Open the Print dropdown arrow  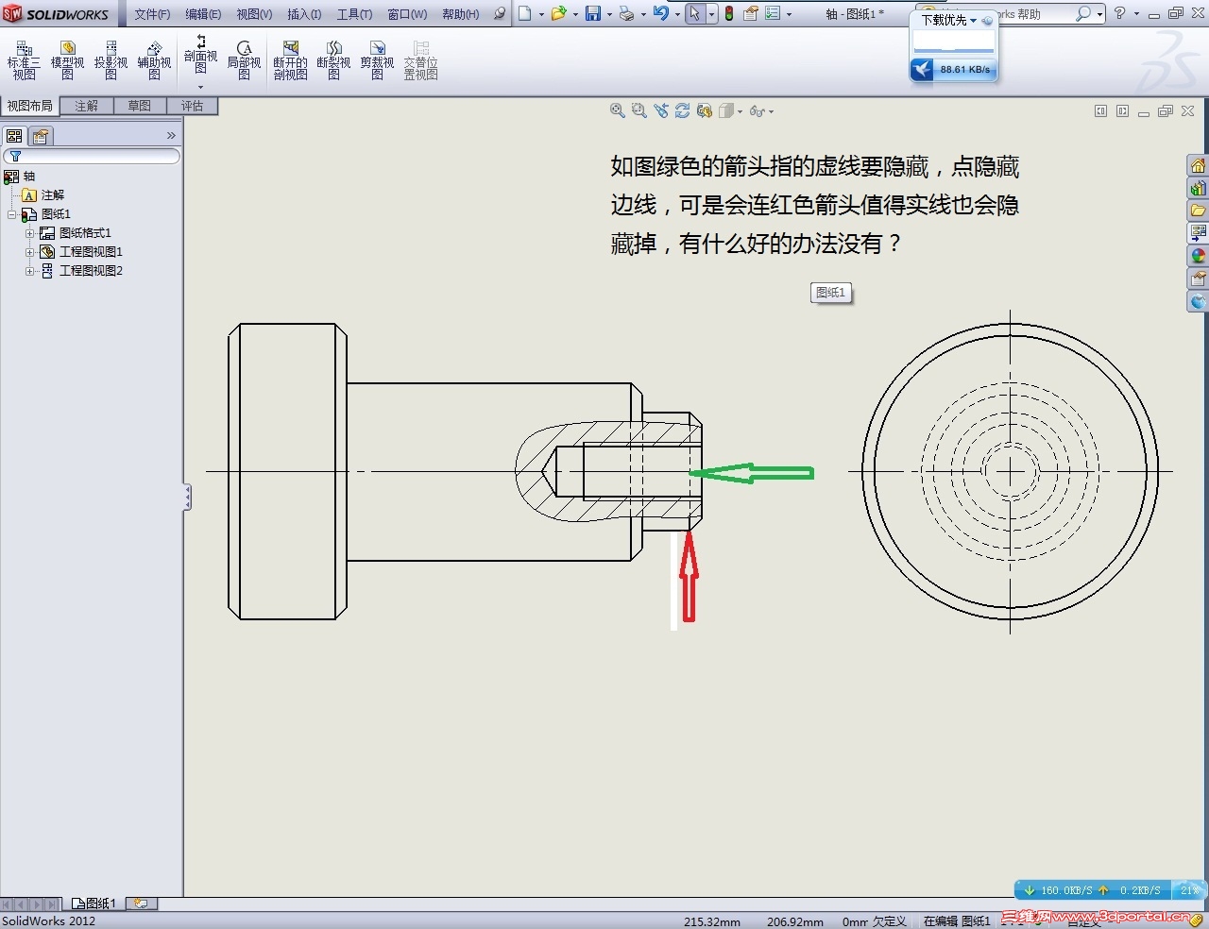coord(643,14)
